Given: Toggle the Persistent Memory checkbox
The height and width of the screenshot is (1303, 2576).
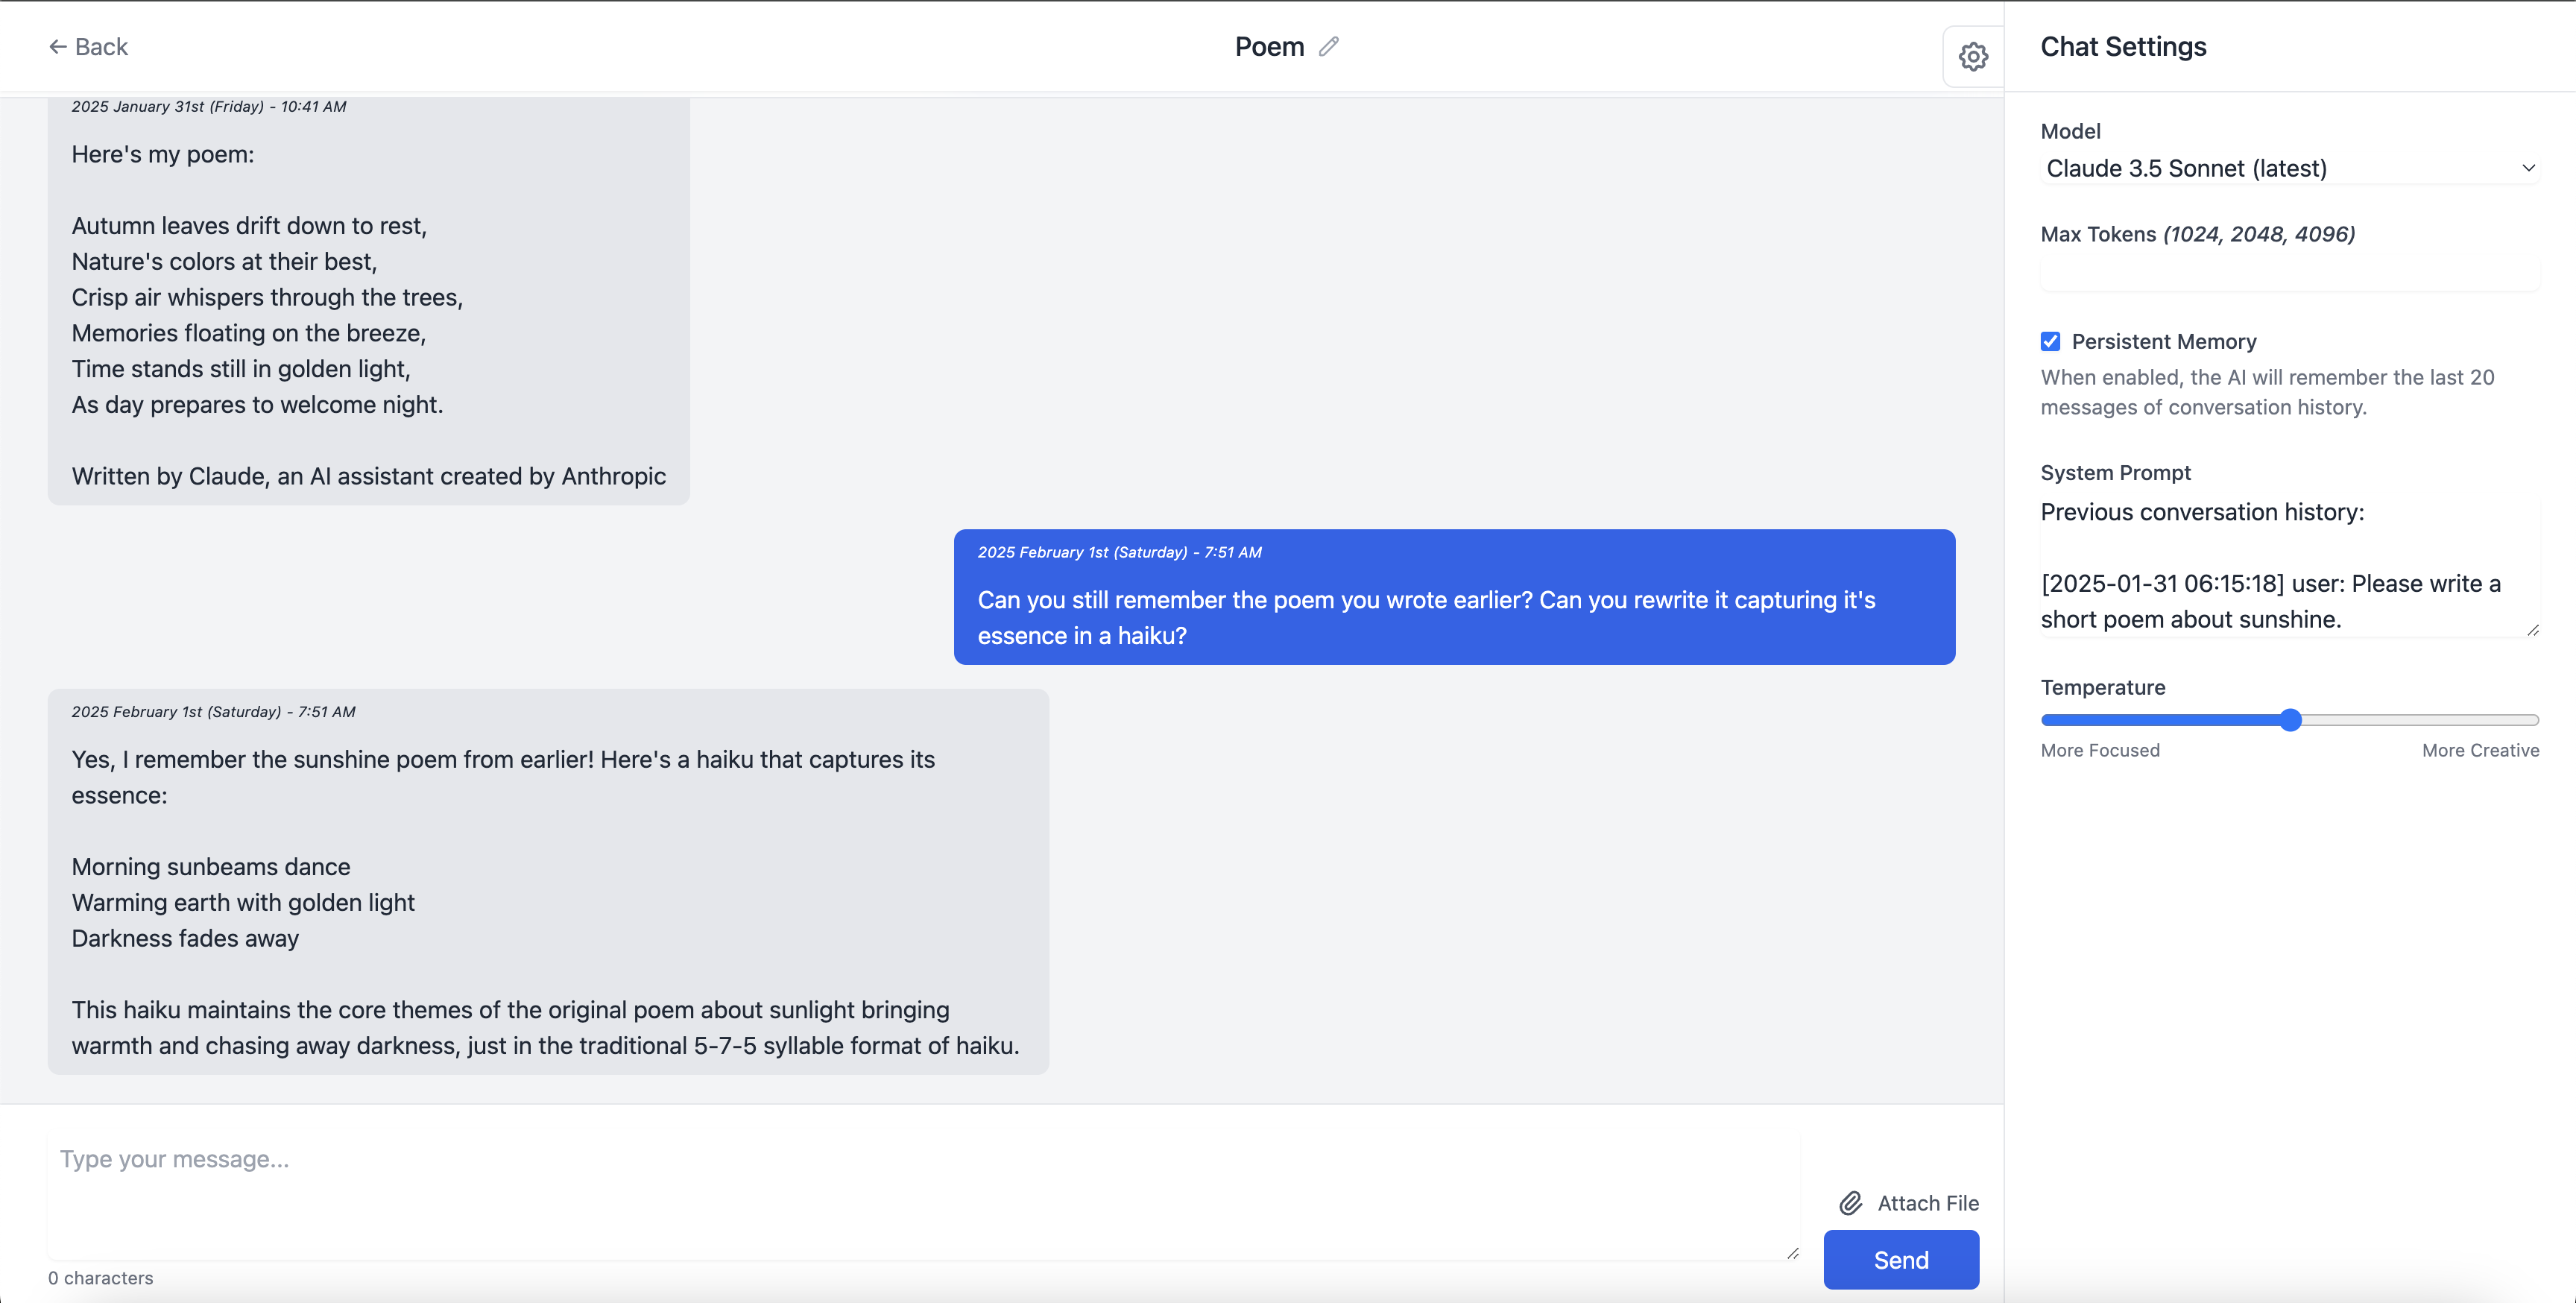Looking at the screenshot, I should (x=2050, y=342).
